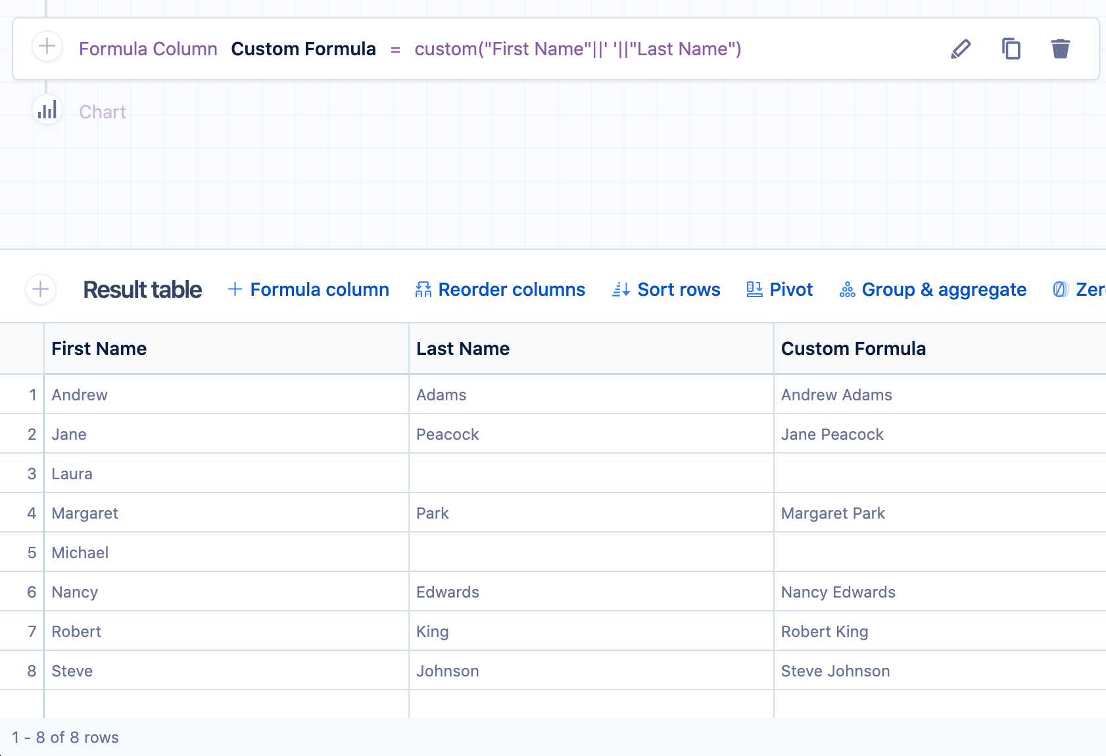Choose Sort rows action
Screen dimensions: 1106x756
coord(666,289)
